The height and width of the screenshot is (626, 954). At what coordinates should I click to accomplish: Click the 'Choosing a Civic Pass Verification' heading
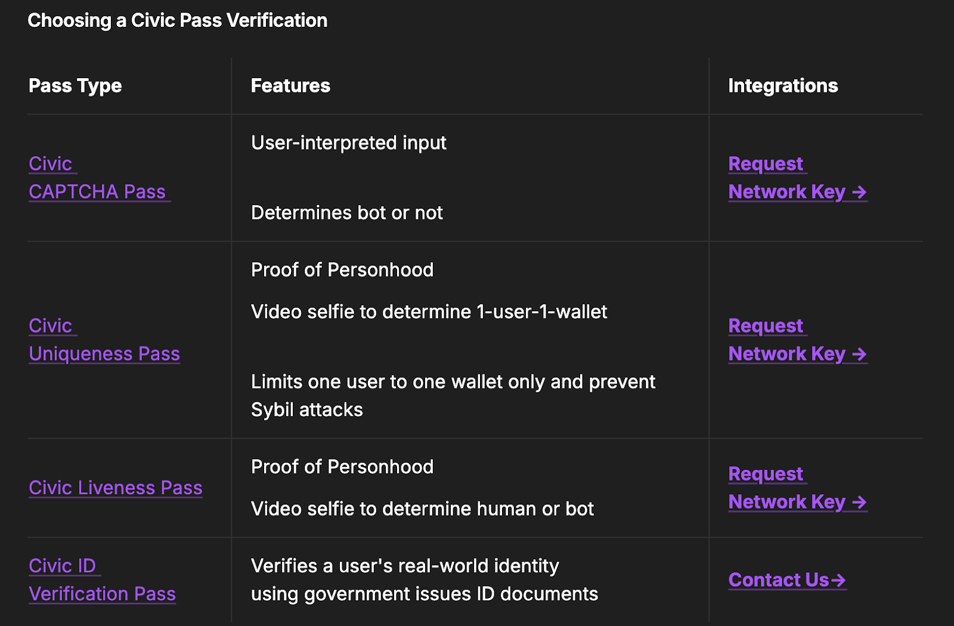[178, 21]
